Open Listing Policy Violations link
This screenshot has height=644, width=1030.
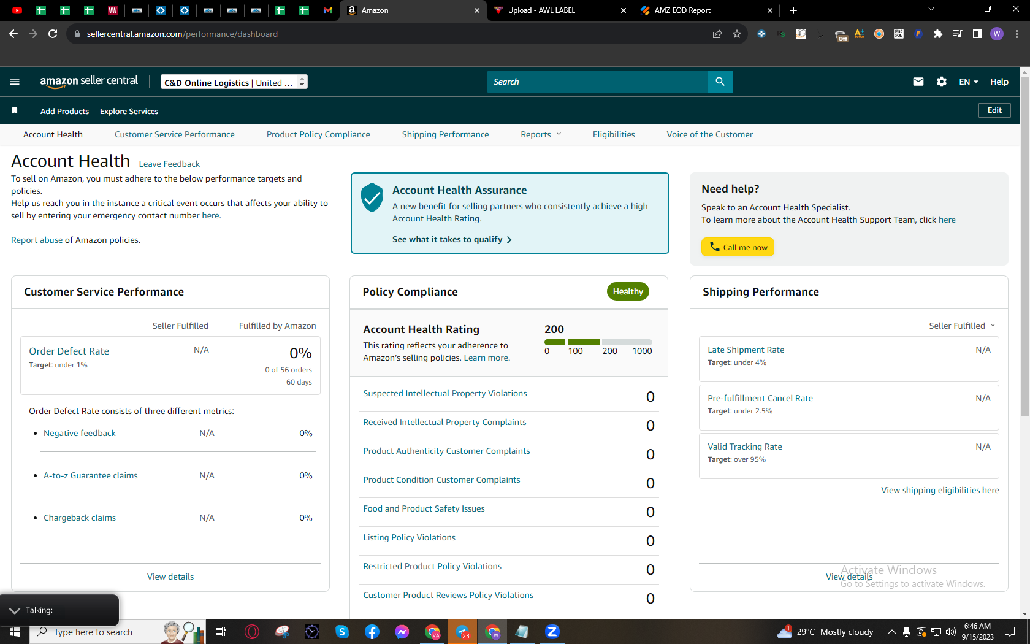click(x=410, y=537)
